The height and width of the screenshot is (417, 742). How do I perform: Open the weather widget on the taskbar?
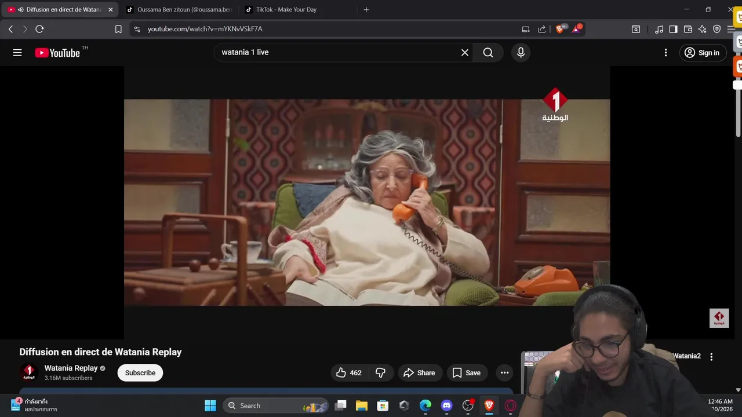(x=34, y=405)
